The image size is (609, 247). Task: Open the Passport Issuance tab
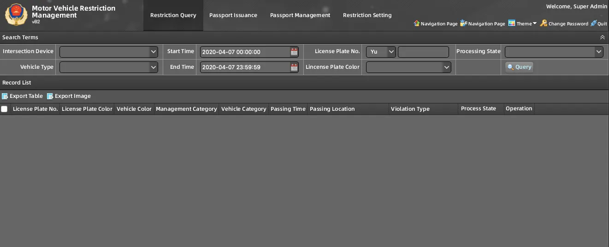(x=233, y=15)
